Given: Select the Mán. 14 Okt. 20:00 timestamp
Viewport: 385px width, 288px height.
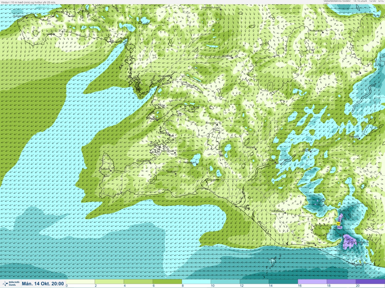Looking at the screenshot, I should 43,283.
